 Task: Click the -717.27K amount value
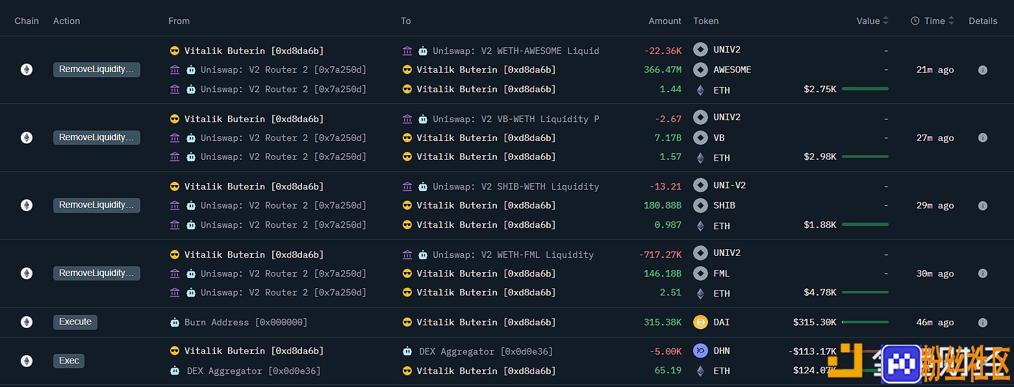coord(660,255)
